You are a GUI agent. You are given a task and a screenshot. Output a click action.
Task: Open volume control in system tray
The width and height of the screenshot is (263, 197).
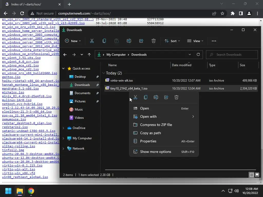coord(237,191)
